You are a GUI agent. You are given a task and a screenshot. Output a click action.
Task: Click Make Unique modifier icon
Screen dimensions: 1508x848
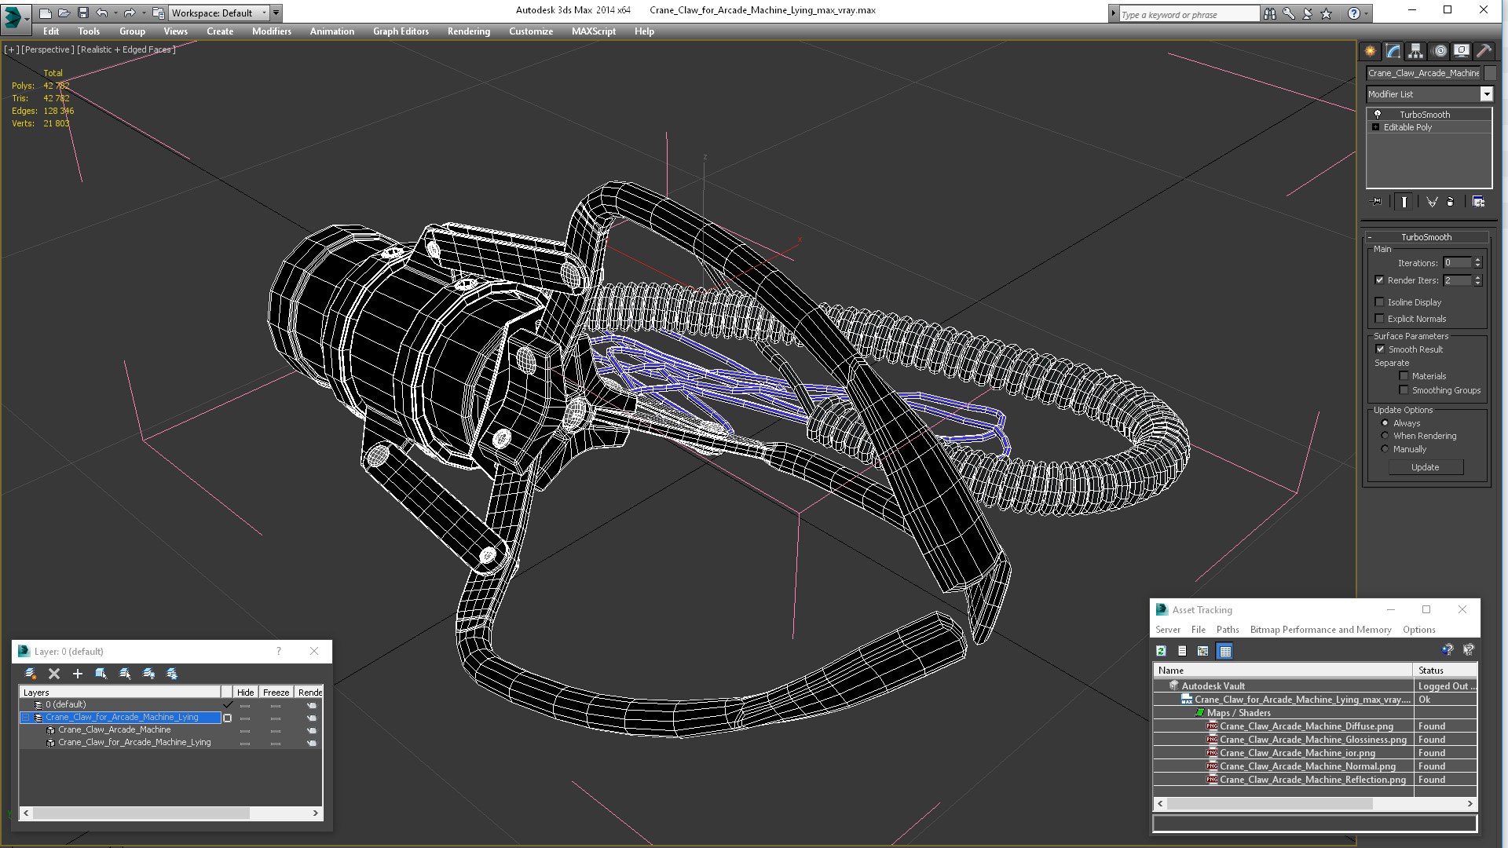pyautogui.click(x=1432, y=202)
